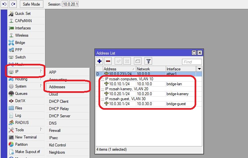Click the blue plus Add address icon

(99, 61)
